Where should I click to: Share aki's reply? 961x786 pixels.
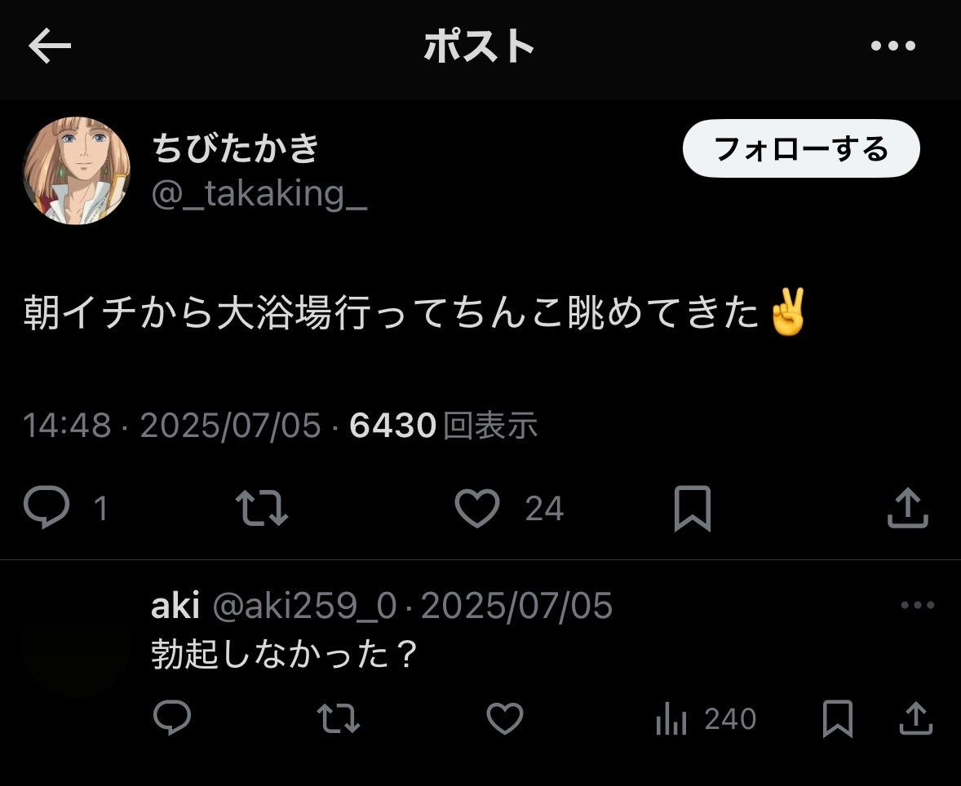pyautogui.click(x=915, y=718)
